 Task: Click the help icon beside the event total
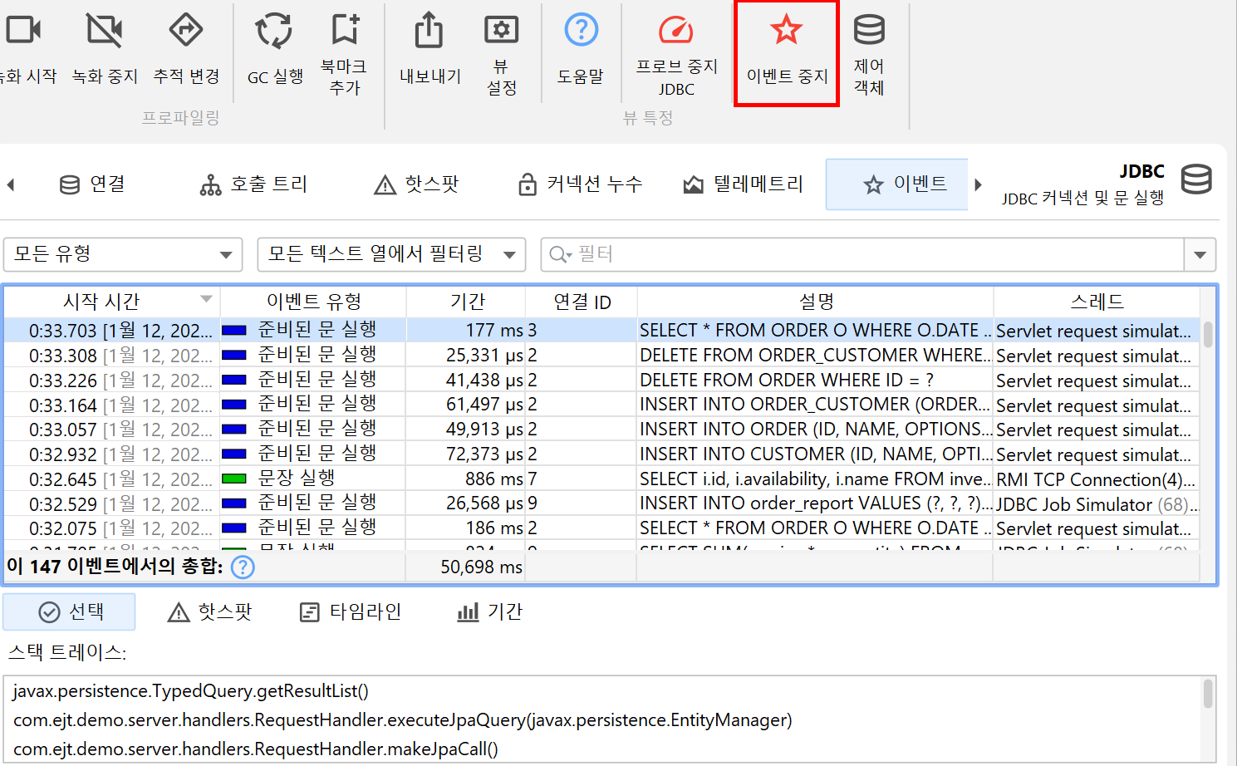click(x=243, y=567)
